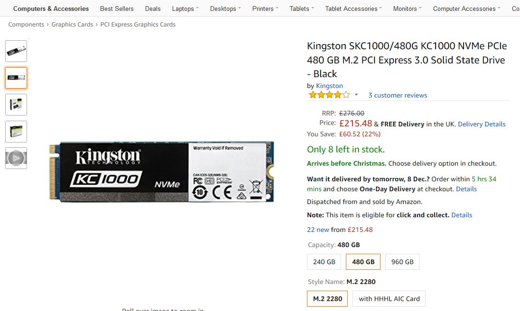The image size is (520, 311).
Task: Select 240 GB capacity option
Action: 324,262
